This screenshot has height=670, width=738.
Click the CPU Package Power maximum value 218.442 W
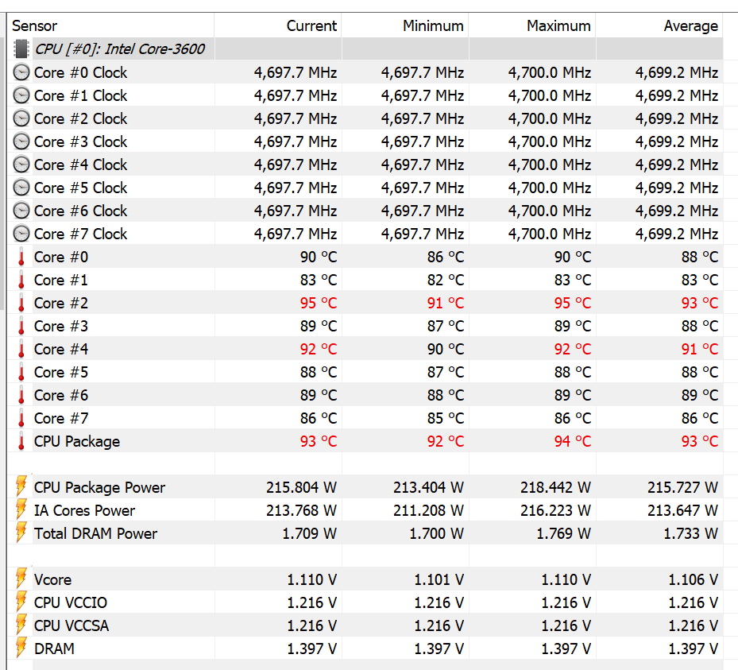point(555,487)
